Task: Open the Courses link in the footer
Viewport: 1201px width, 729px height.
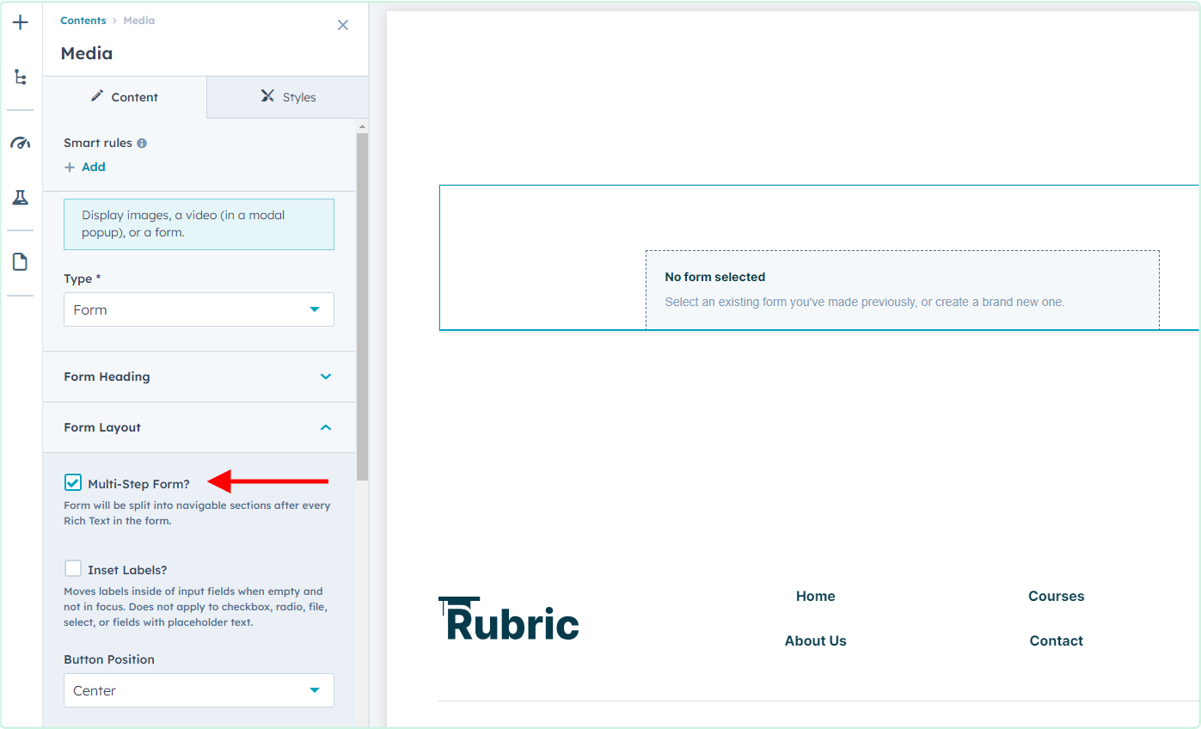Action: (1057, 596)
